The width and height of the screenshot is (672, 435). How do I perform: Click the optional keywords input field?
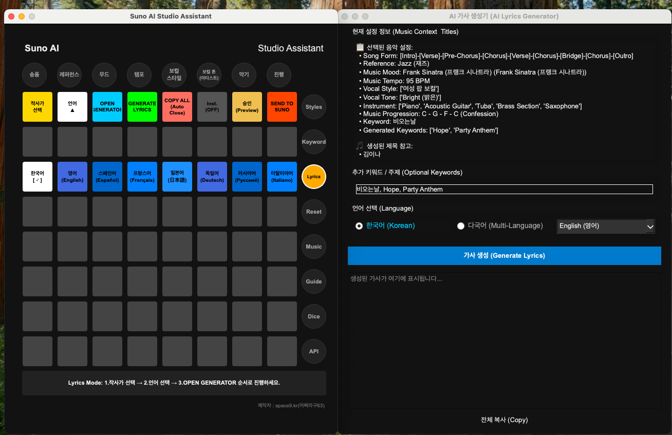coord(504,190)
